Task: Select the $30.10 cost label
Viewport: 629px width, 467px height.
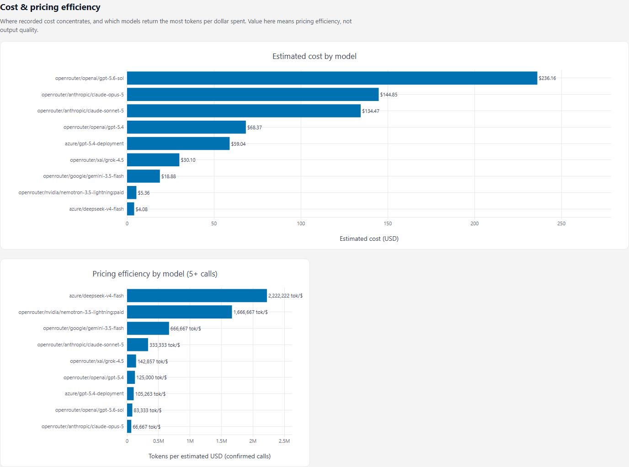Action: (x=188, y=160)
